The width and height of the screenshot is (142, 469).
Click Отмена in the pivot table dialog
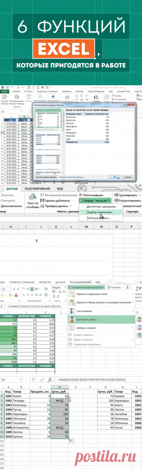point(127,177)
